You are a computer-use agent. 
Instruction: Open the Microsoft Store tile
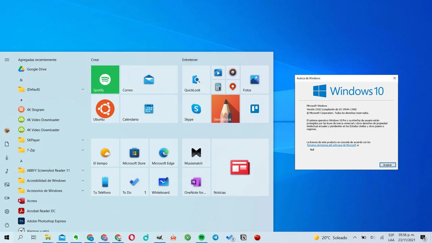[134, 153]
